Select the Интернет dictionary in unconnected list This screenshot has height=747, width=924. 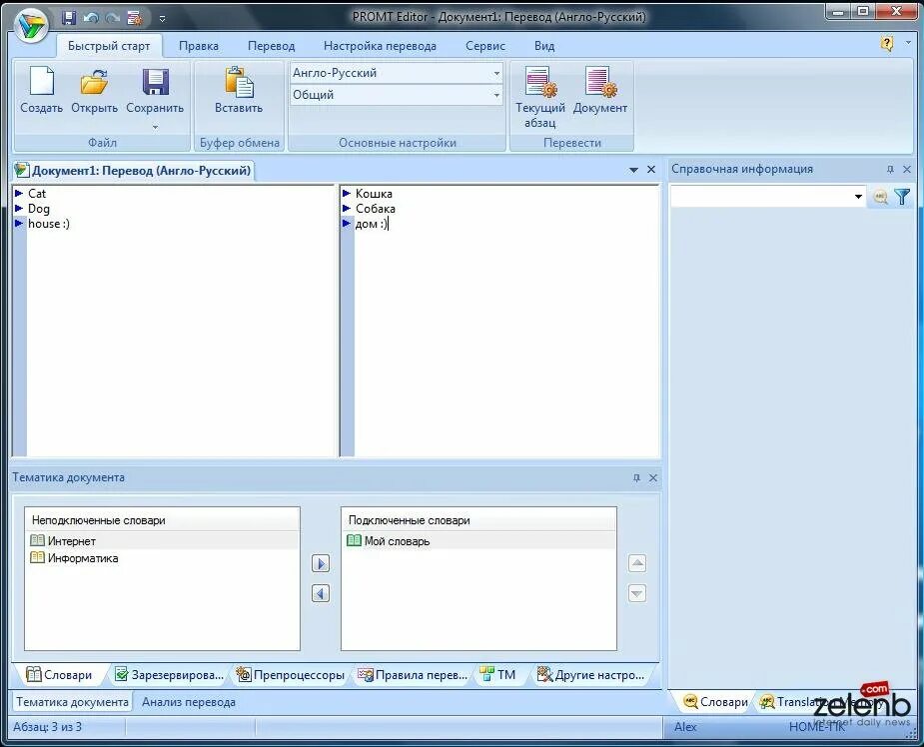162,541
